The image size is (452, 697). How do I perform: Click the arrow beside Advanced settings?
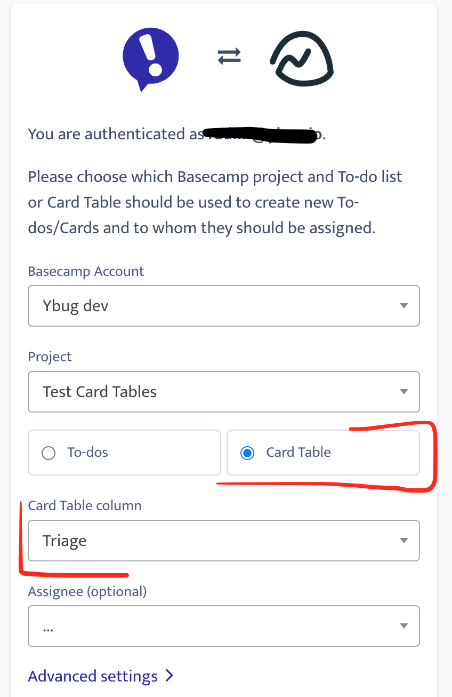tap(169, 676)
